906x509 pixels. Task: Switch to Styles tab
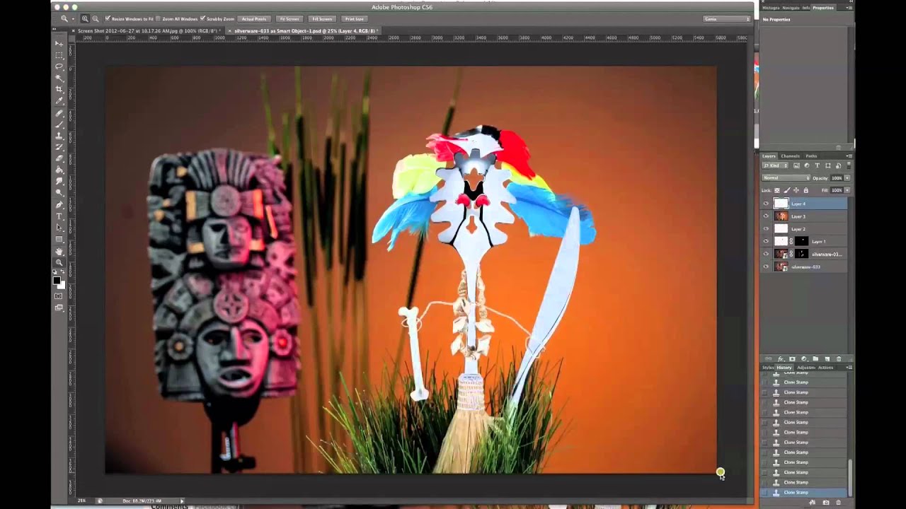[768, 368]
